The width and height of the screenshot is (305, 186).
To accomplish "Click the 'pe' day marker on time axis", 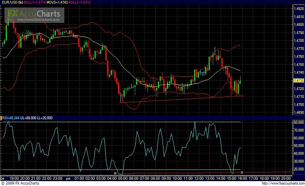I will coord(68,178).
